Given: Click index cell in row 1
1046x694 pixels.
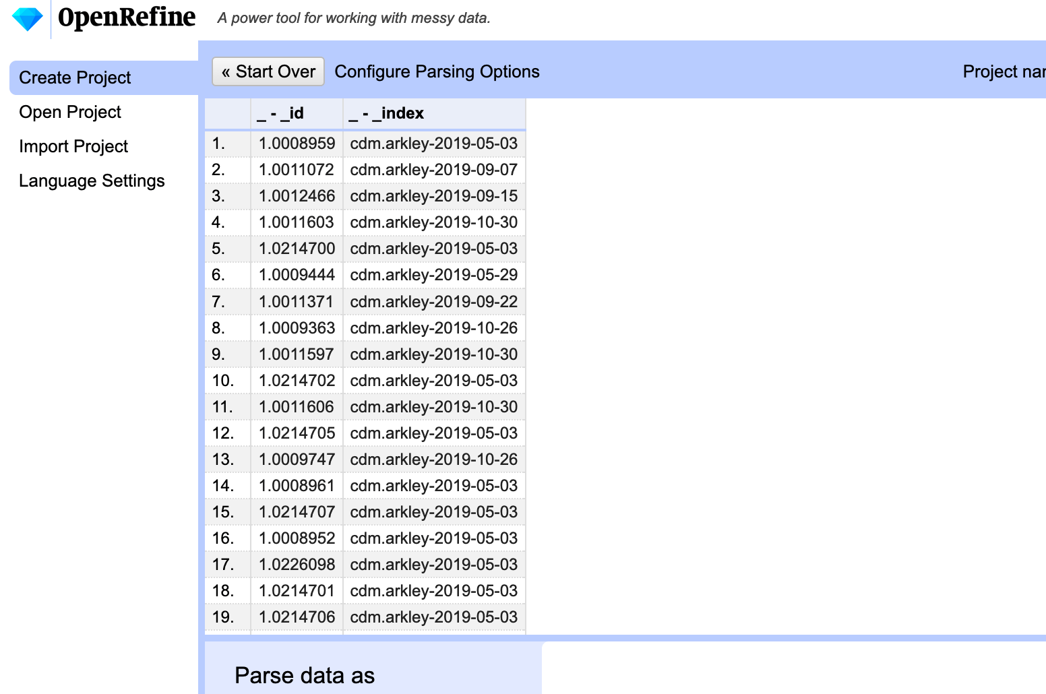Looking at the screenshot, I should 434,144.
